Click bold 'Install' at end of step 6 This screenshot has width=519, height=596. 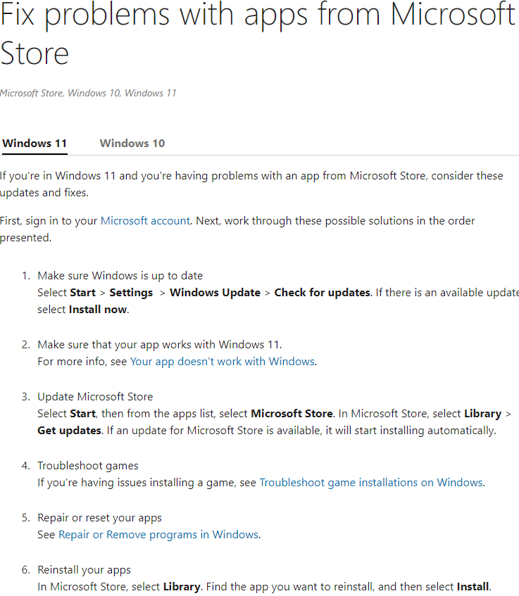473,587
